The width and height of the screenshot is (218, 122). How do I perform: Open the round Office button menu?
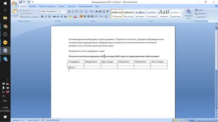click(x=14, y=4)
